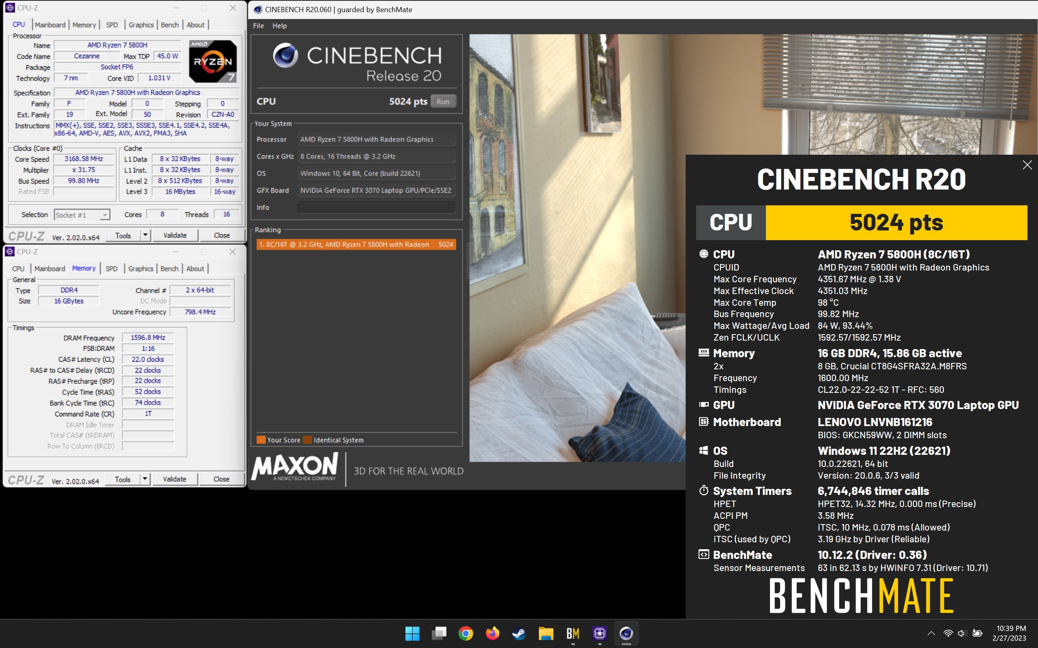Switch to SPD tab in lower CPU-Z
1038x648 pixels.
click(x=112, y=269)
